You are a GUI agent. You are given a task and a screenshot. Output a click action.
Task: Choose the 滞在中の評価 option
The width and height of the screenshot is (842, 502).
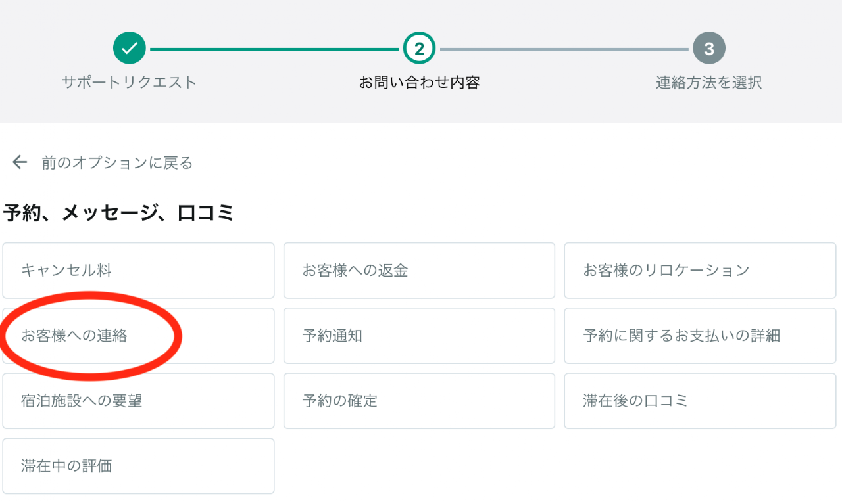tap(138, 466)
